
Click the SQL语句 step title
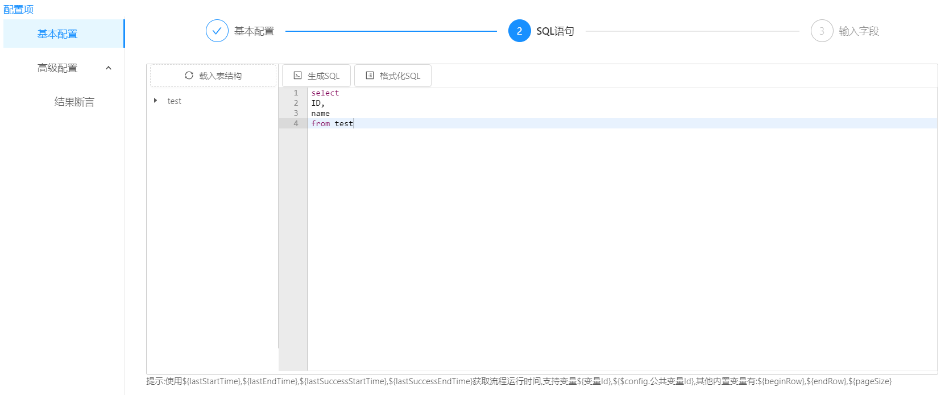pyautogui.click(x=555, y=31)
